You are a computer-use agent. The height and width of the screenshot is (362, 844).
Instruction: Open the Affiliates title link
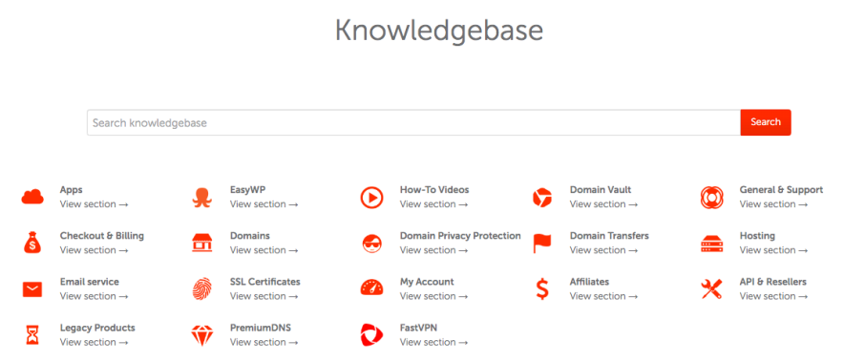(589, 282)
